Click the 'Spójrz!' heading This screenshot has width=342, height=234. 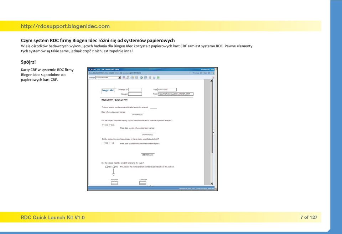pyautogui.click(x=28, y=62)
